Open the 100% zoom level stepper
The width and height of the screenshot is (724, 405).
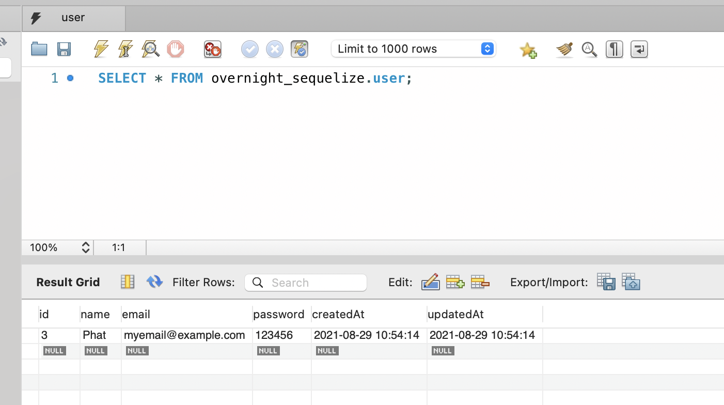tap(86, 247)
